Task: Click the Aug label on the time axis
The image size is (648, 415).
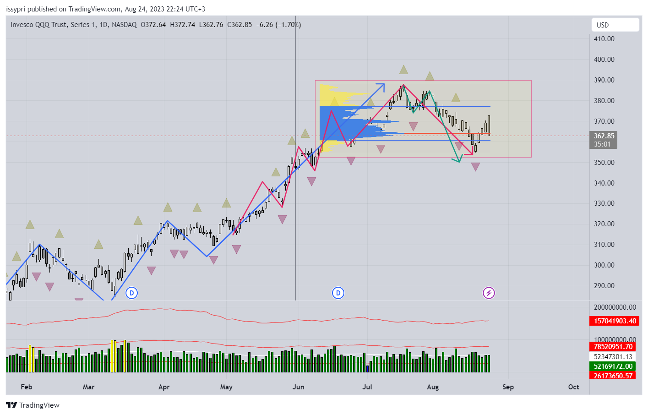Action: [x=433, y=387]
